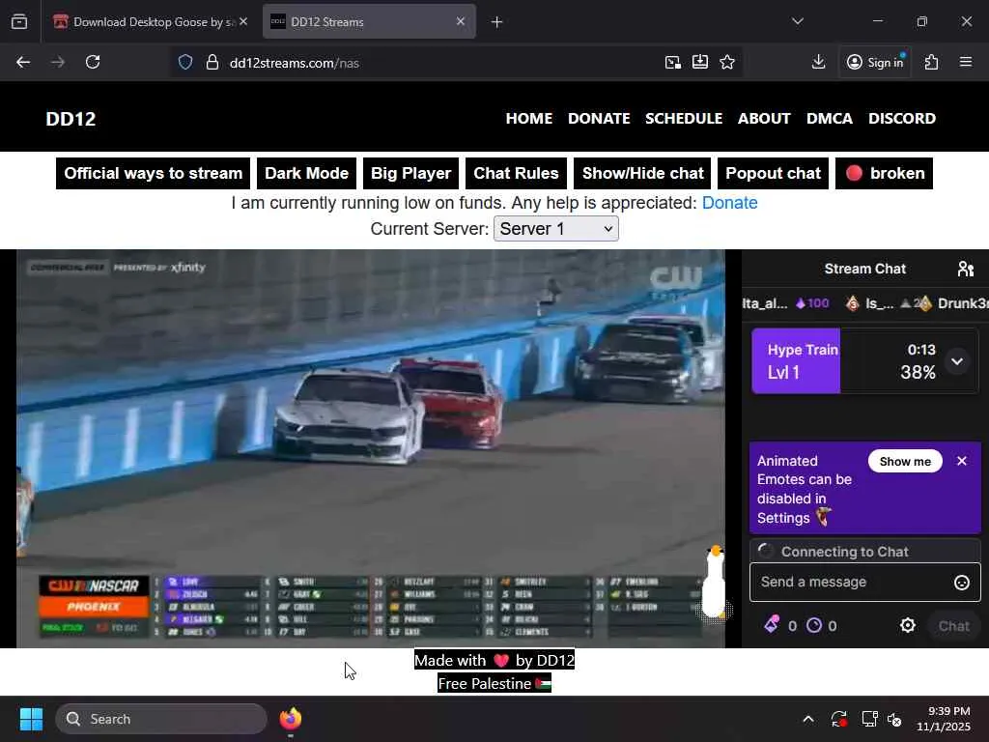989x742 pixels.
Task: Click the tracking protection shield icon
Action: (184, 63)
